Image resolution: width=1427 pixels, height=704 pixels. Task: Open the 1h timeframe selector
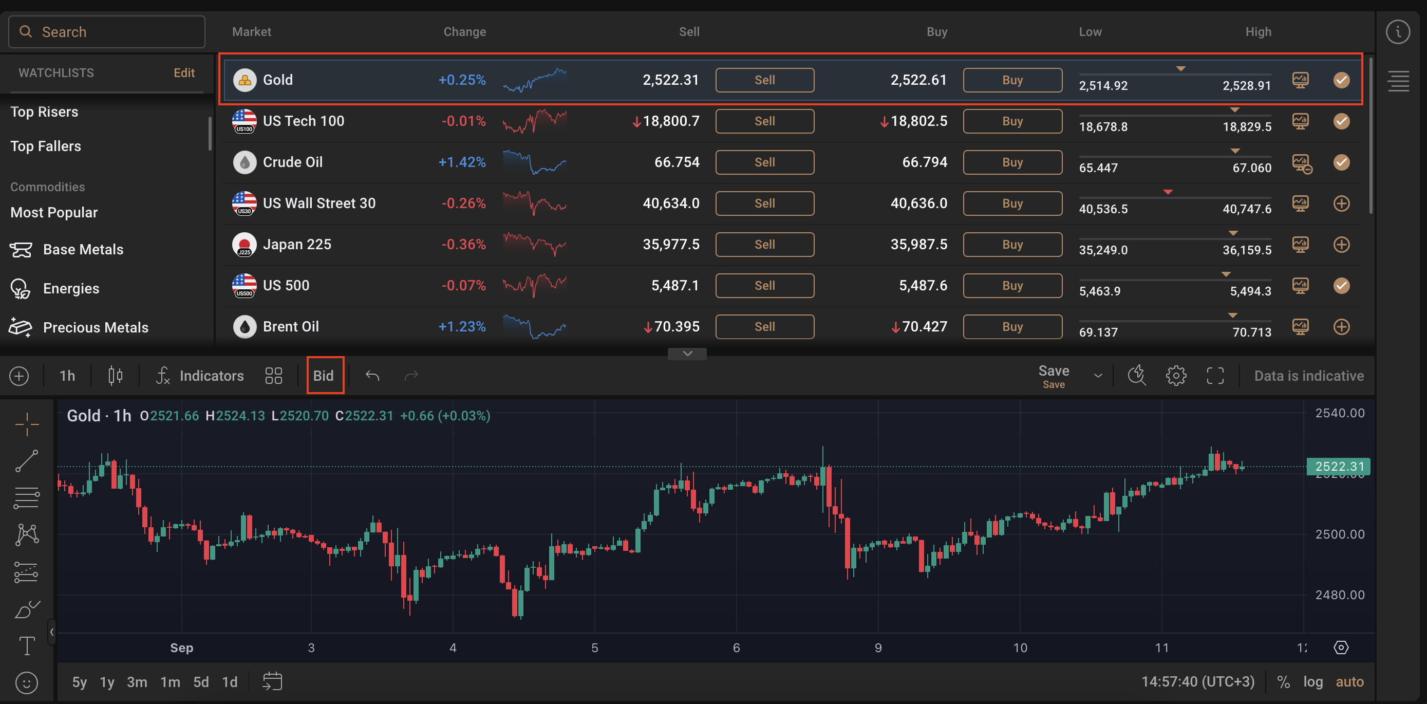(67, 376)
